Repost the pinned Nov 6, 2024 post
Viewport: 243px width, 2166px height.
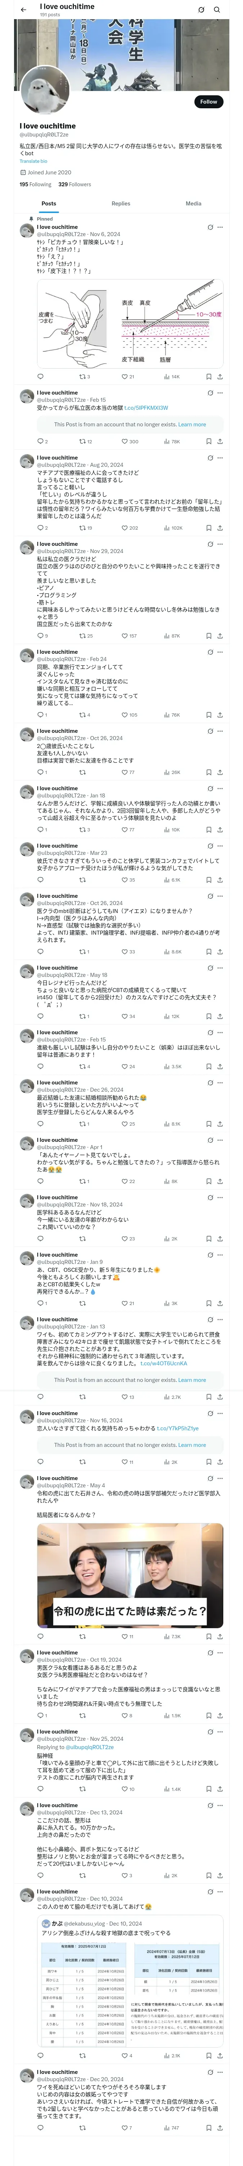click(83, 377)
